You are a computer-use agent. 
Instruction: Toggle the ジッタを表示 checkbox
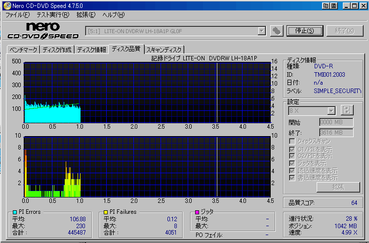[292, 163]
